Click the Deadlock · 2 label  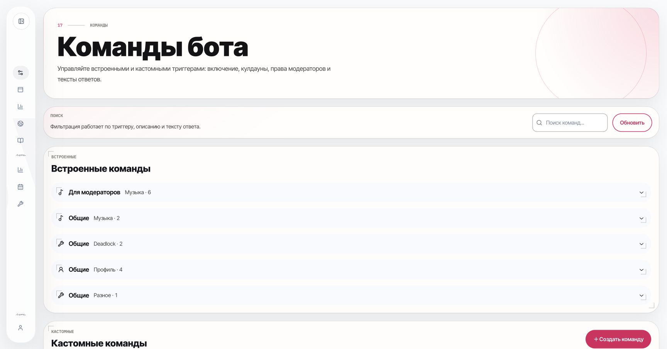point(108,244)
